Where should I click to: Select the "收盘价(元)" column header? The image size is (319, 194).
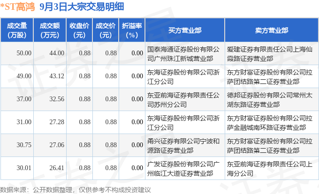79,30
